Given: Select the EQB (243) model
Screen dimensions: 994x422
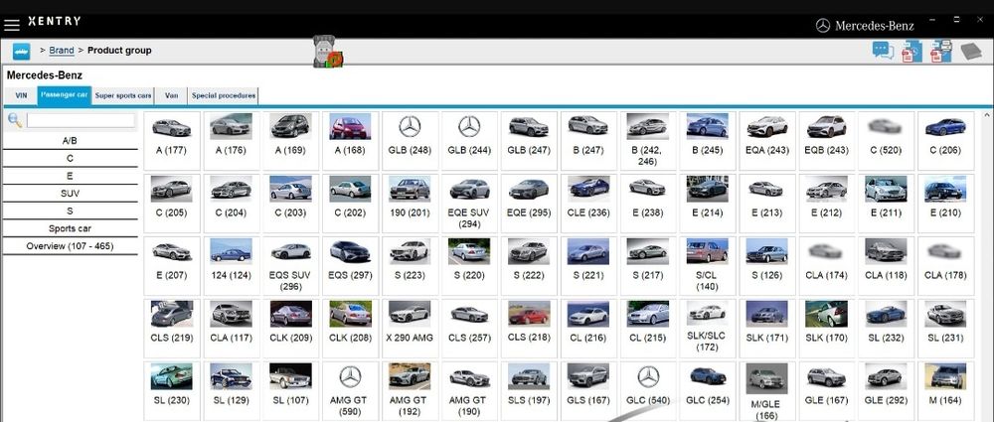Looking at the screenshot, I should click(x=827, y=140).
